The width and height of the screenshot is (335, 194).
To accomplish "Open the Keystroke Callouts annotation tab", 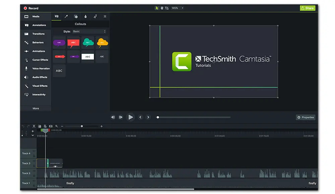I will pos(105,16).
